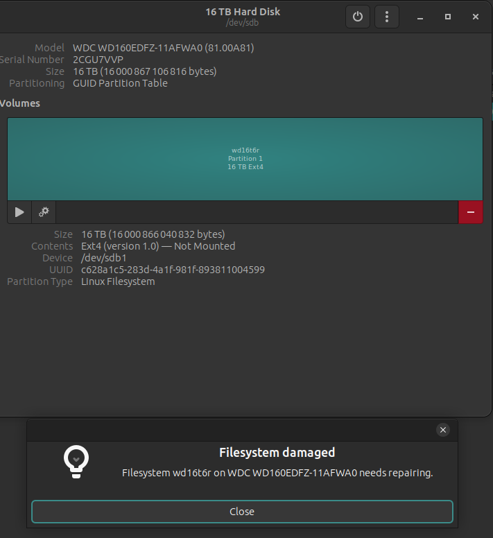Mount the selected partition with the play button

coord(19,212)
